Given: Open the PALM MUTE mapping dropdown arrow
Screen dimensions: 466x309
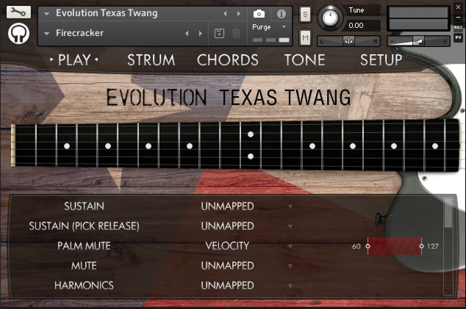Looking at the screenshot, I should click(290, 246).
